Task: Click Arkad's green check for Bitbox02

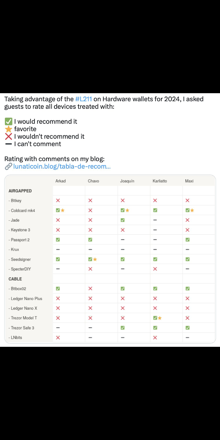Action: pos(58,288)
